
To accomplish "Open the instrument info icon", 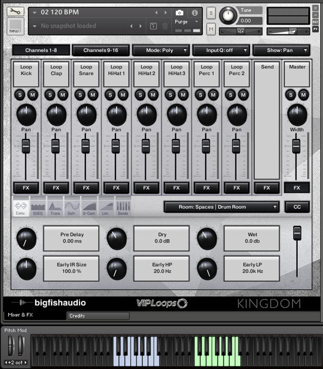I will (x=194, y=13).
